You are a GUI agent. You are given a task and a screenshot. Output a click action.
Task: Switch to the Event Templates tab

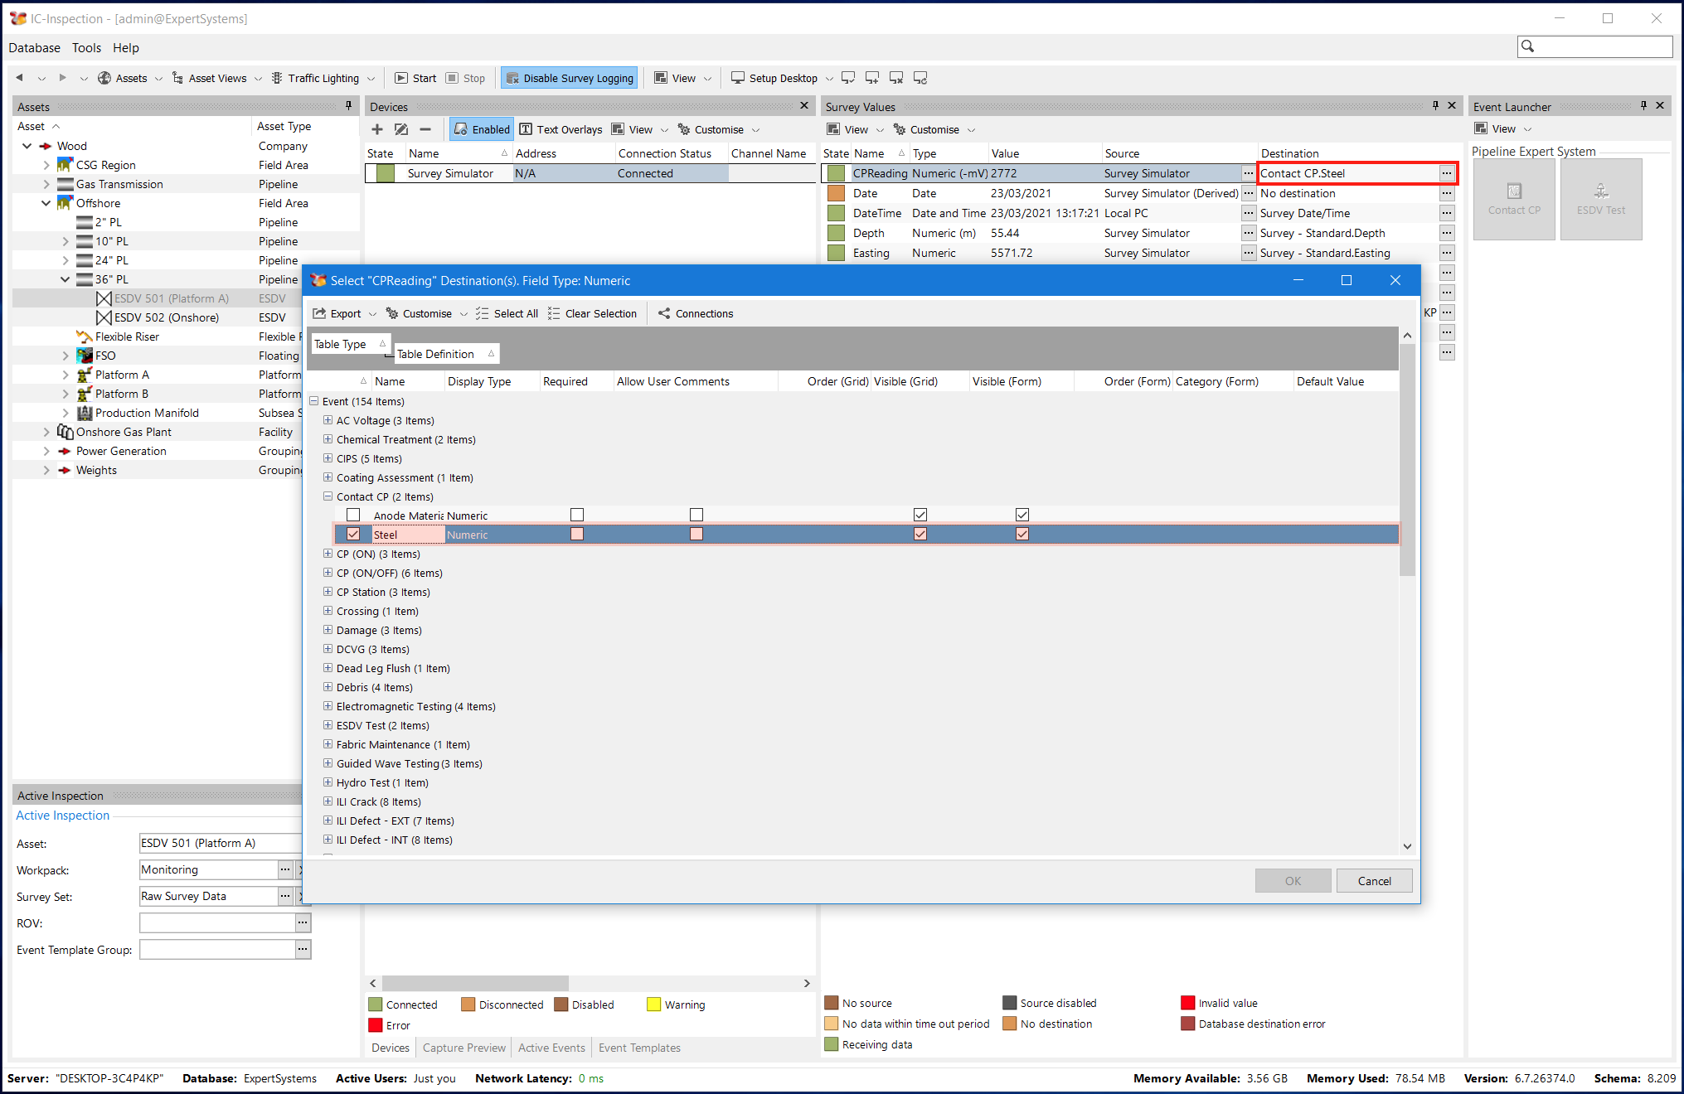coord(639,1048)
